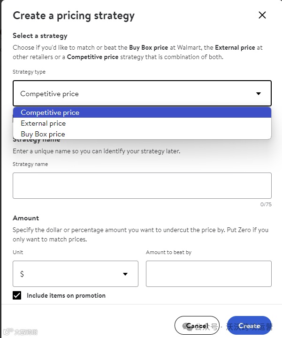This screenshot has height=338, width=282.
Task: Click the Amount to beat by field
Action: tap(208, 274)
